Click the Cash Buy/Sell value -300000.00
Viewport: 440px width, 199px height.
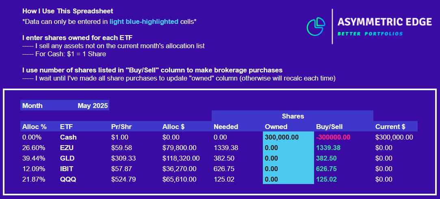tap(333, 138)
